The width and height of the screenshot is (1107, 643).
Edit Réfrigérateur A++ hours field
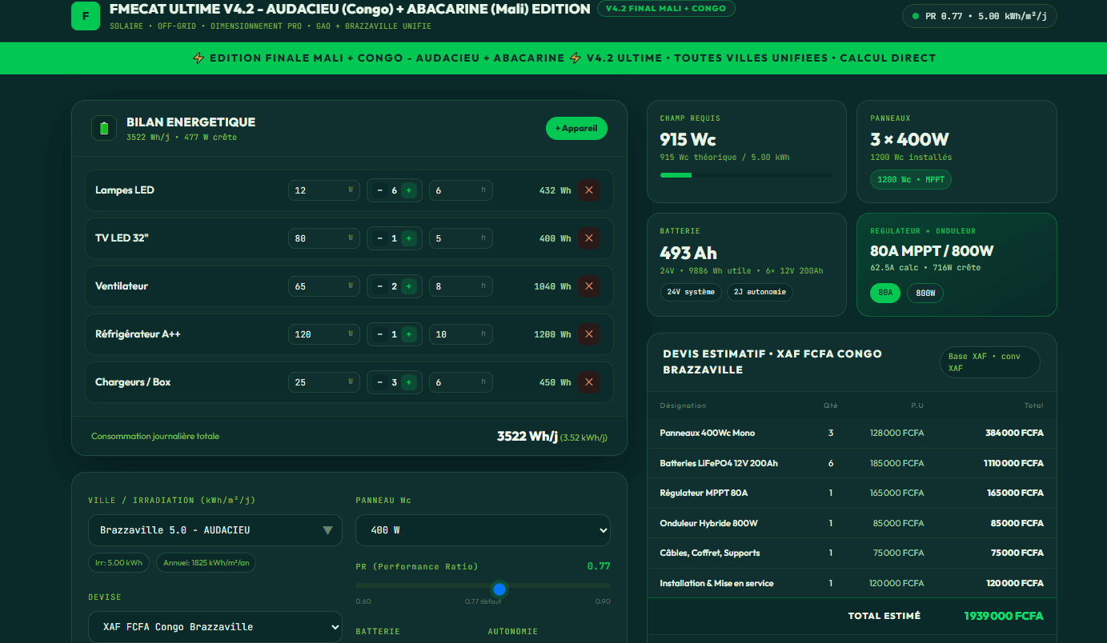[460, 334]
